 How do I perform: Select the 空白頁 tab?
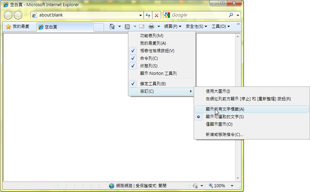[x=65, y=27]
